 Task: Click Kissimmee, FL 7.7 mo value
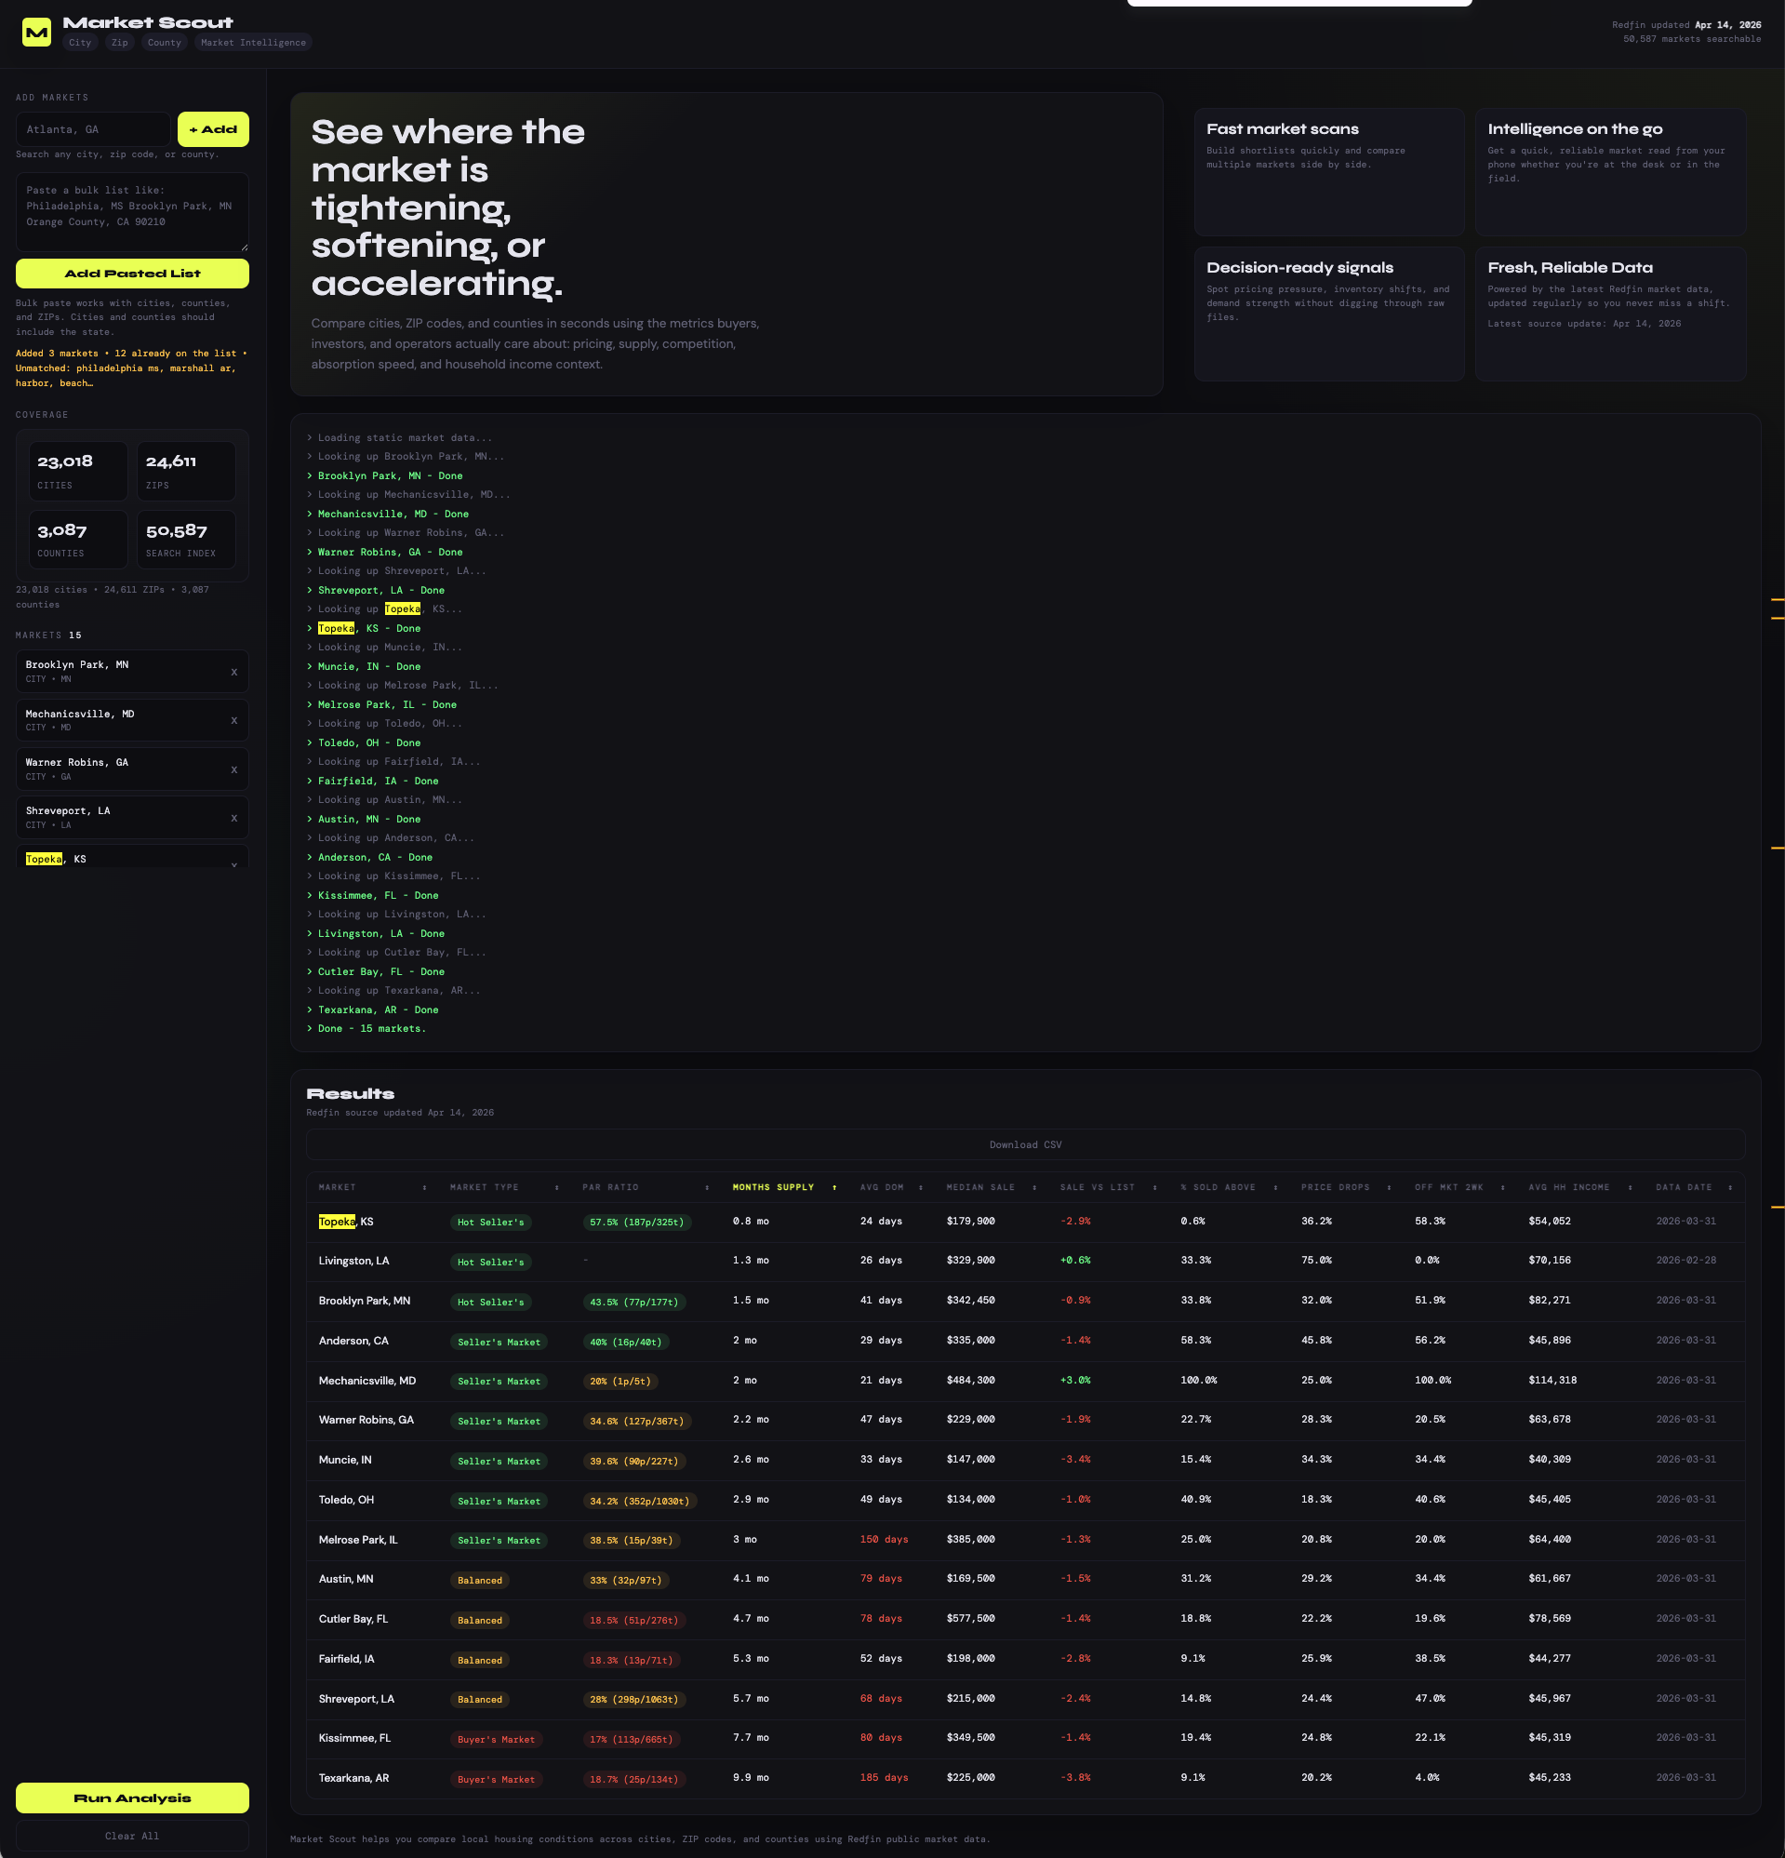coord(750,1738)
